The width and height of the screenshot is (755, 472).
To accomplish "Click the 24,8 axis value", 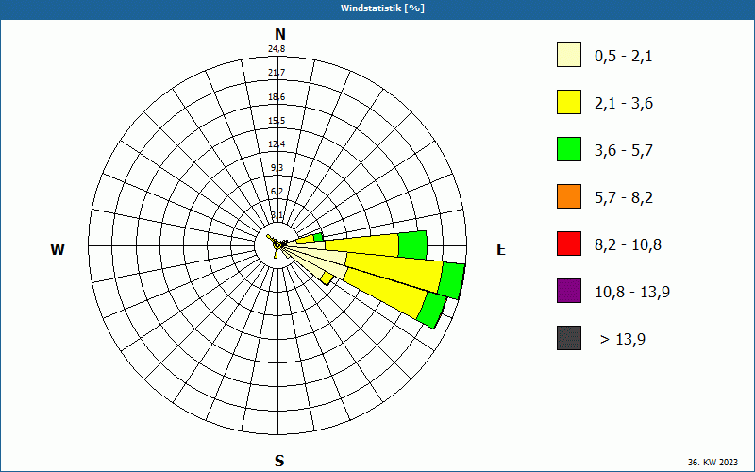I will 277,49.
